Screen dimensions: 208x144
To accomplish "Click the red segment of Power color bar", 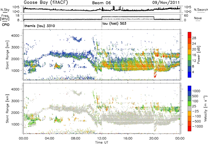I will (190, 35).
